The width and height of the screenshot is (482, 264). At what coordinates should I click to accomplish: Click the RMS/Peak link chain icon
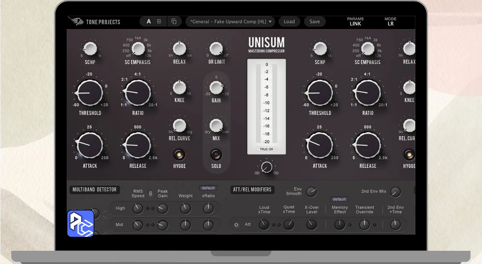(150, 193)
